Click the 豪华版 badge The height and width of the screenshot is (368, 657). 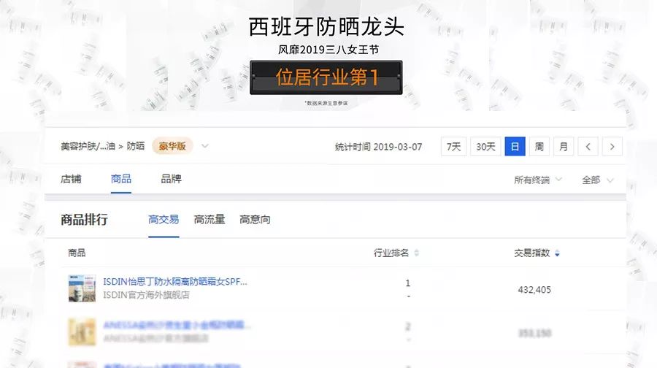pos(172,146)
